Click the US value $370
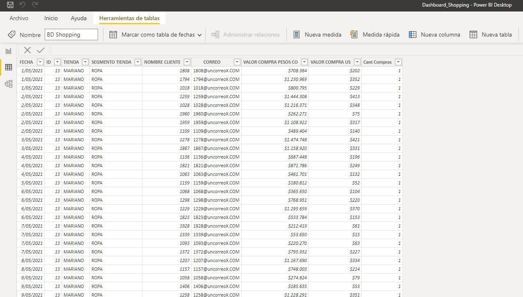Viewport: 523px width, 297px height. pyautogui.click(x=354, y=209)
